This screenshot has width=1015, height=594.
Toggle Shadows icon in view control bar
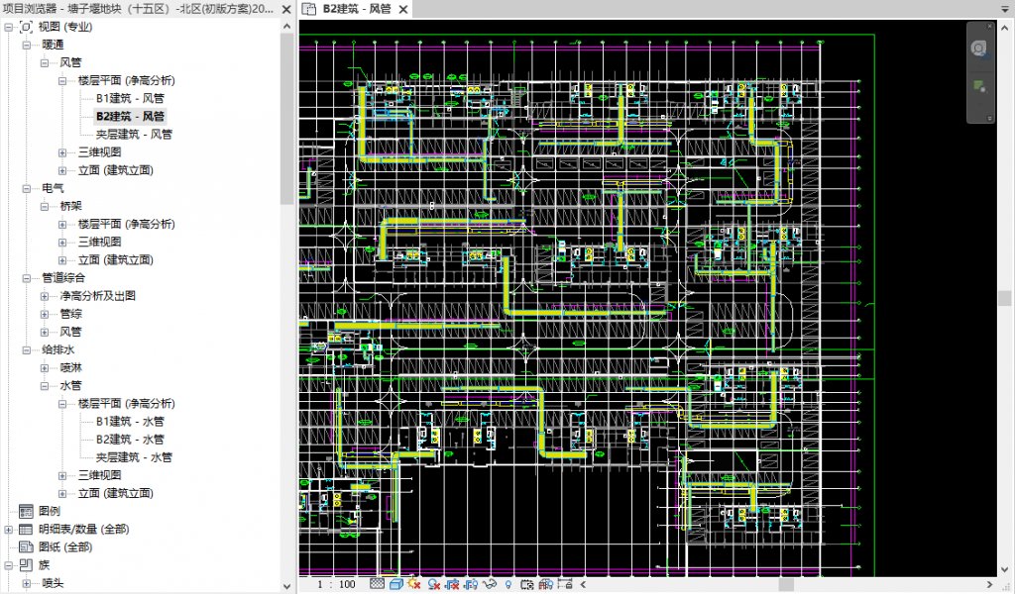pyautogui.click(x=433, y=585)
